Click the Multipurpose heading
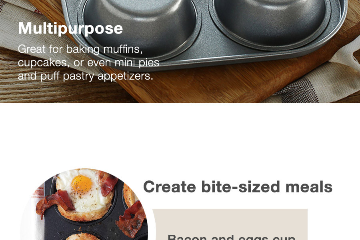Image resolution: width=360 pixels, height=240 pixels. coord(70,28)
